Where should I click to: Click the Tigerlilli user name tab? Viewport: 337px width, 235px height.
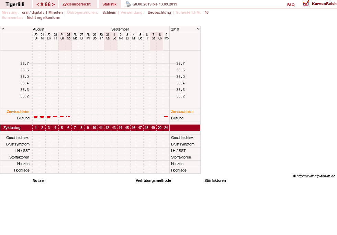(x=15, y=4)
